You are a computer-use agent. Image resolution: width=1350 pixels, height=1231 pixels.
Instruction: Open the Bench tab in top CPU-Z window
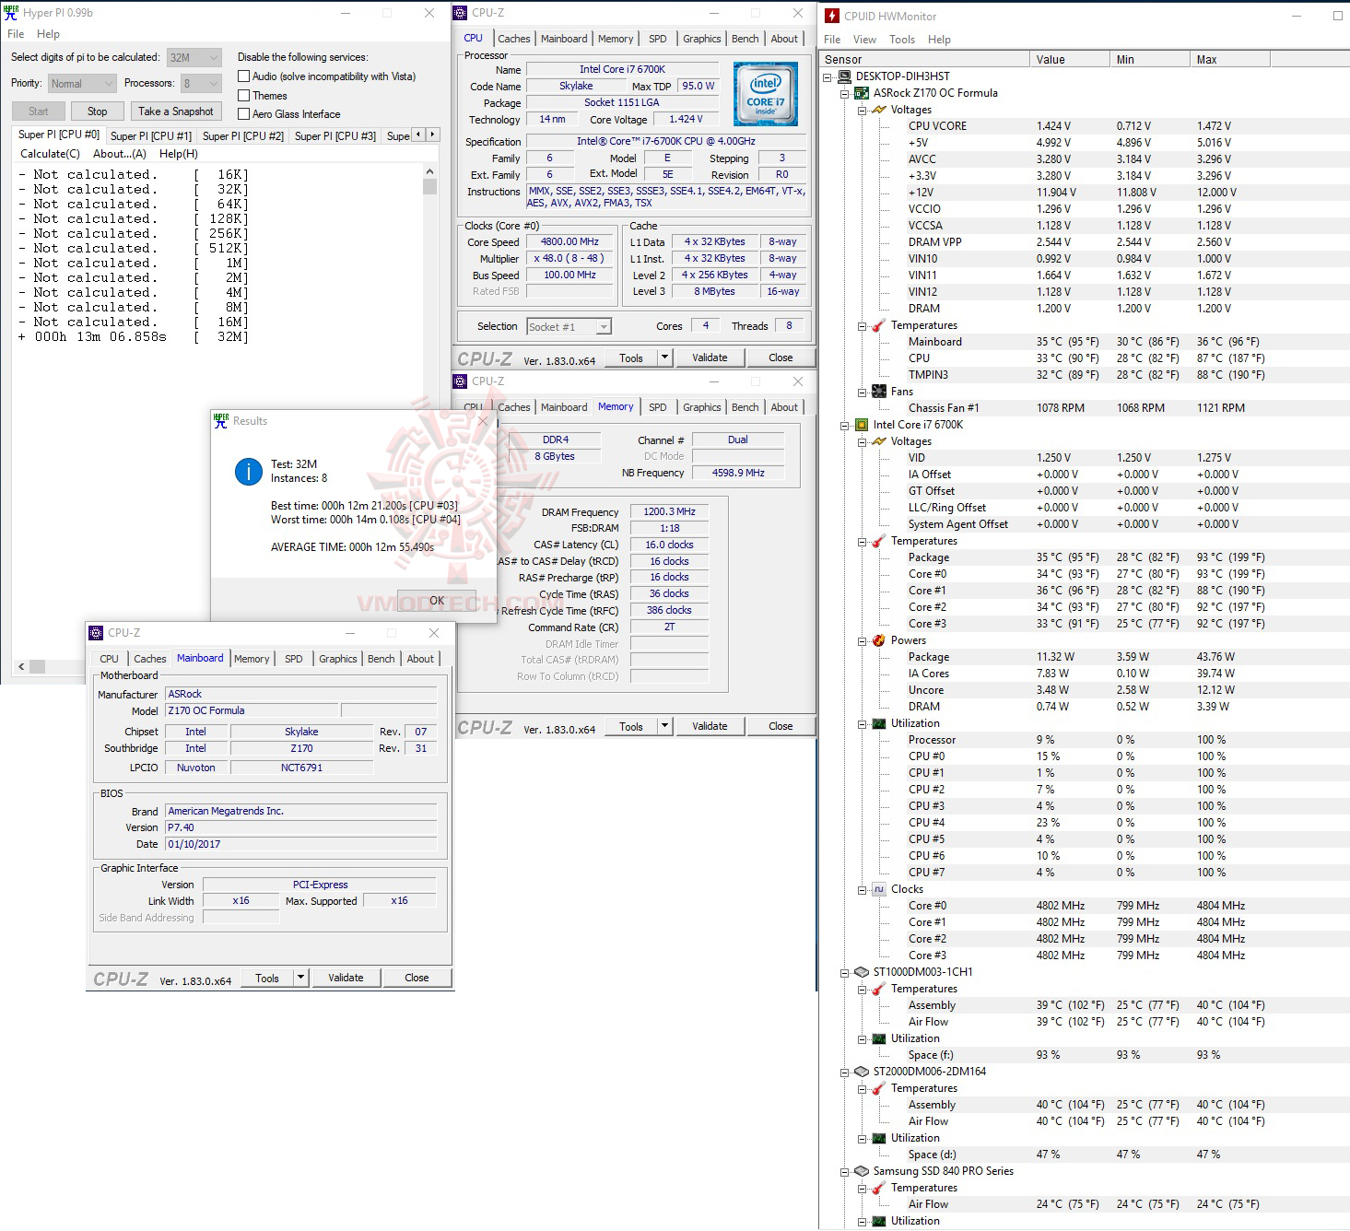(745, 39)
